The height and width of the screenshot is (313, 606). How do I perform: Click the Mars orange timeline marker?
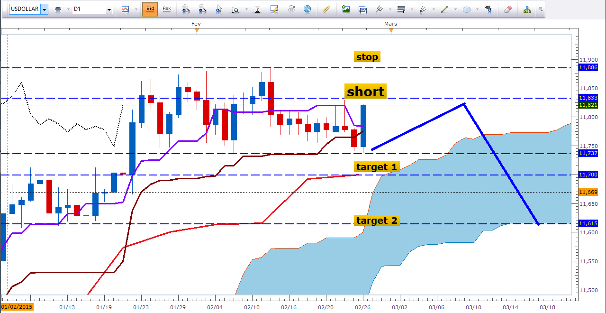(391, 31)
